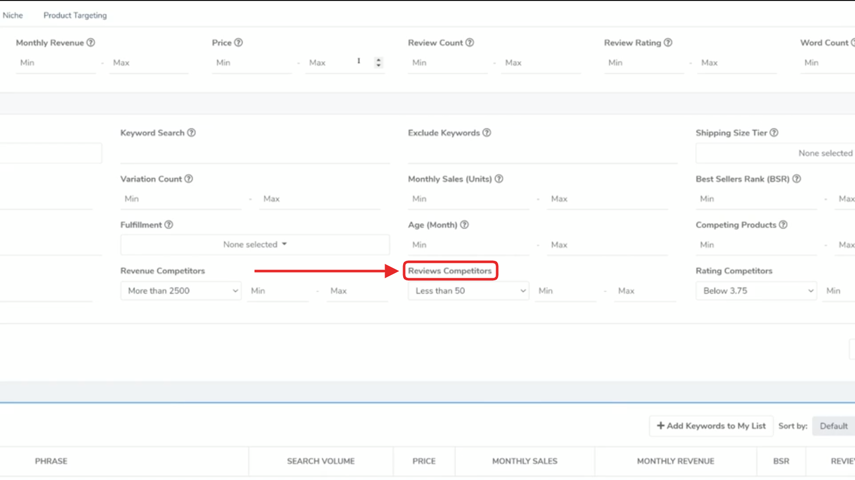This screenshot has width=855, height=480.
Task: Click the Price Max stepper arrows
Action: (x=379, y=63)
